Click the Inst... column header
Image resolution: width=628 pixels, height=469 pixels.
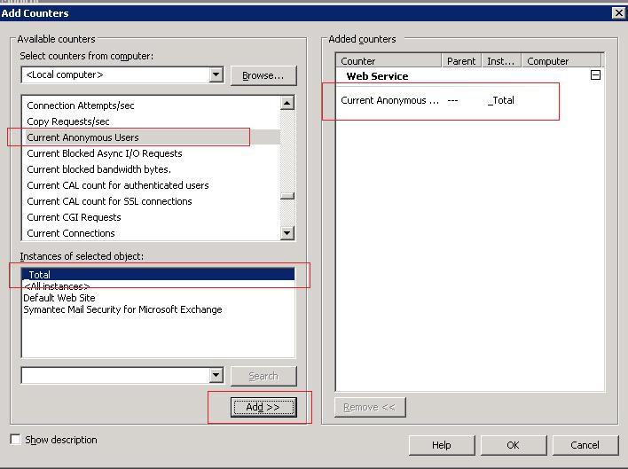pyautogui.click(x=501, y=61)
